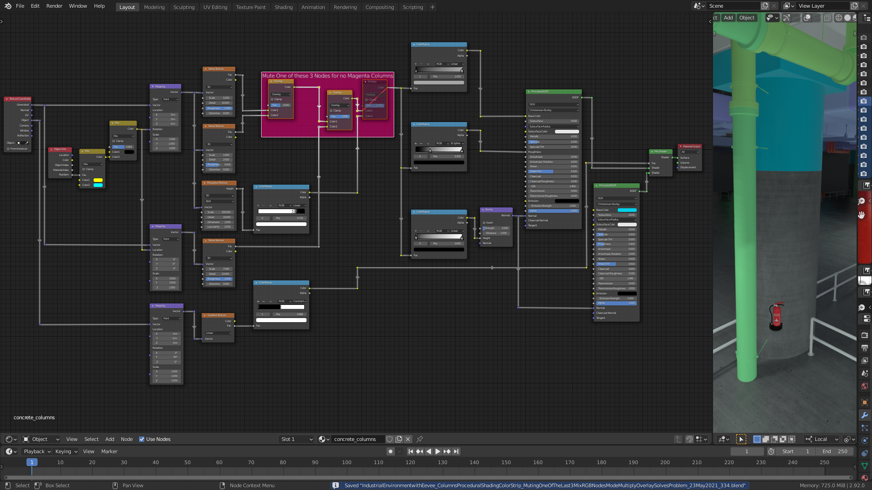
Task: Select the tweak cursor tool icon
Action: coord(741,439)
